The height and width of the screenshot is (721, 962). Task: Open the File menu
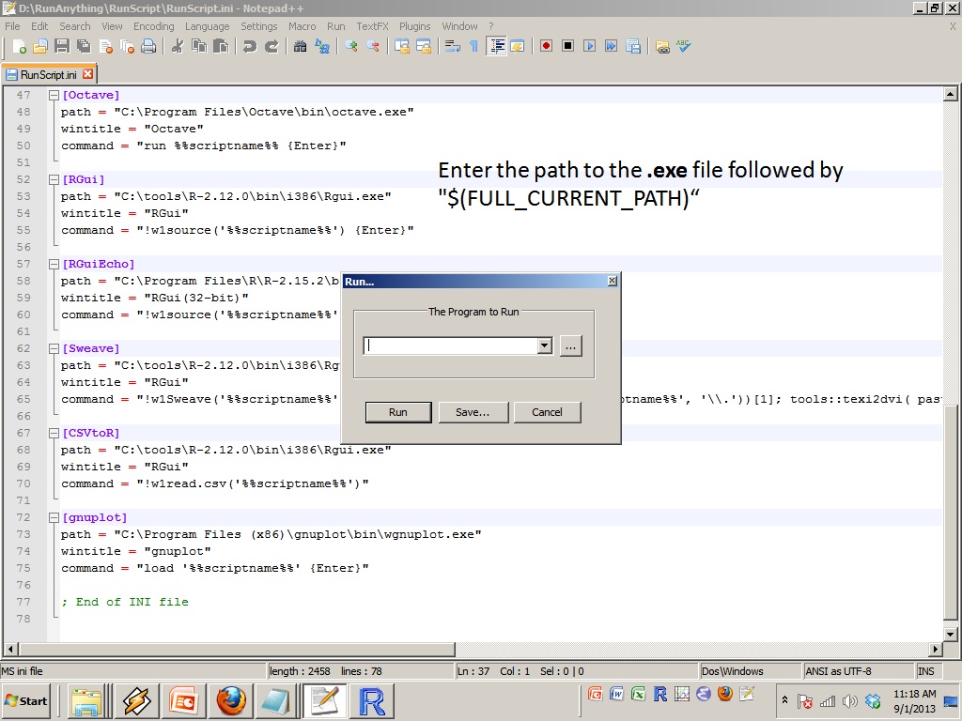(12, 26)
